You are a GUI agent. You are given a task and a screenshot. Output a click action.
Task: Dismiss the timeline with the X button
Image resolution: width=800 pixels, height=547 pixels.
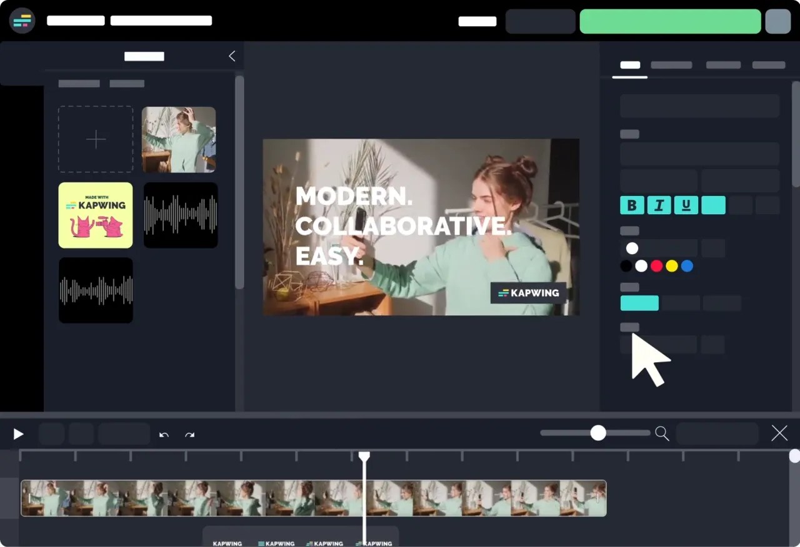coord(779,433)
